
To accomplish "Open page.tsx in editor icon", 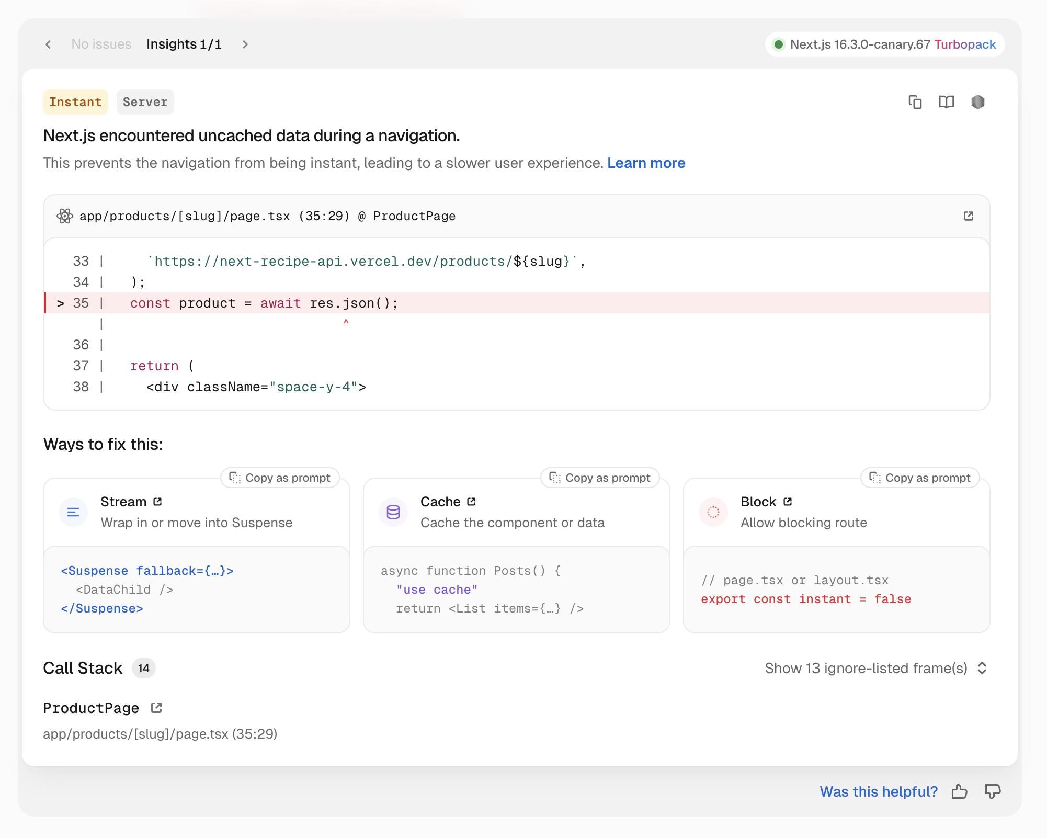I will [969, 216].
